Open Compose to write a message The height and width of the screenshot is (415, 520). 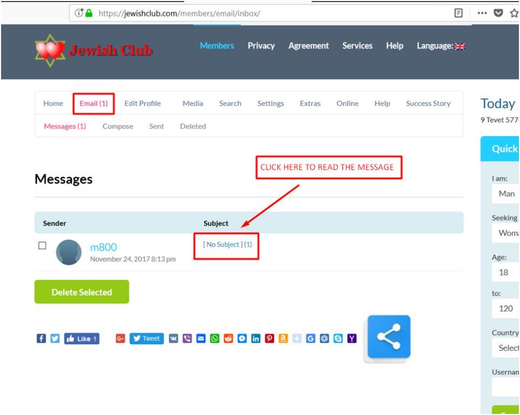coord(118,126)
